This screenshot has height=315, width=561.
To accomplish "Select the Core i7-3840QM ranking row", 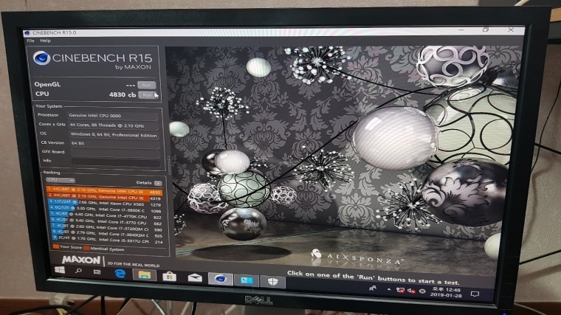I will click(x=107, y=235).
